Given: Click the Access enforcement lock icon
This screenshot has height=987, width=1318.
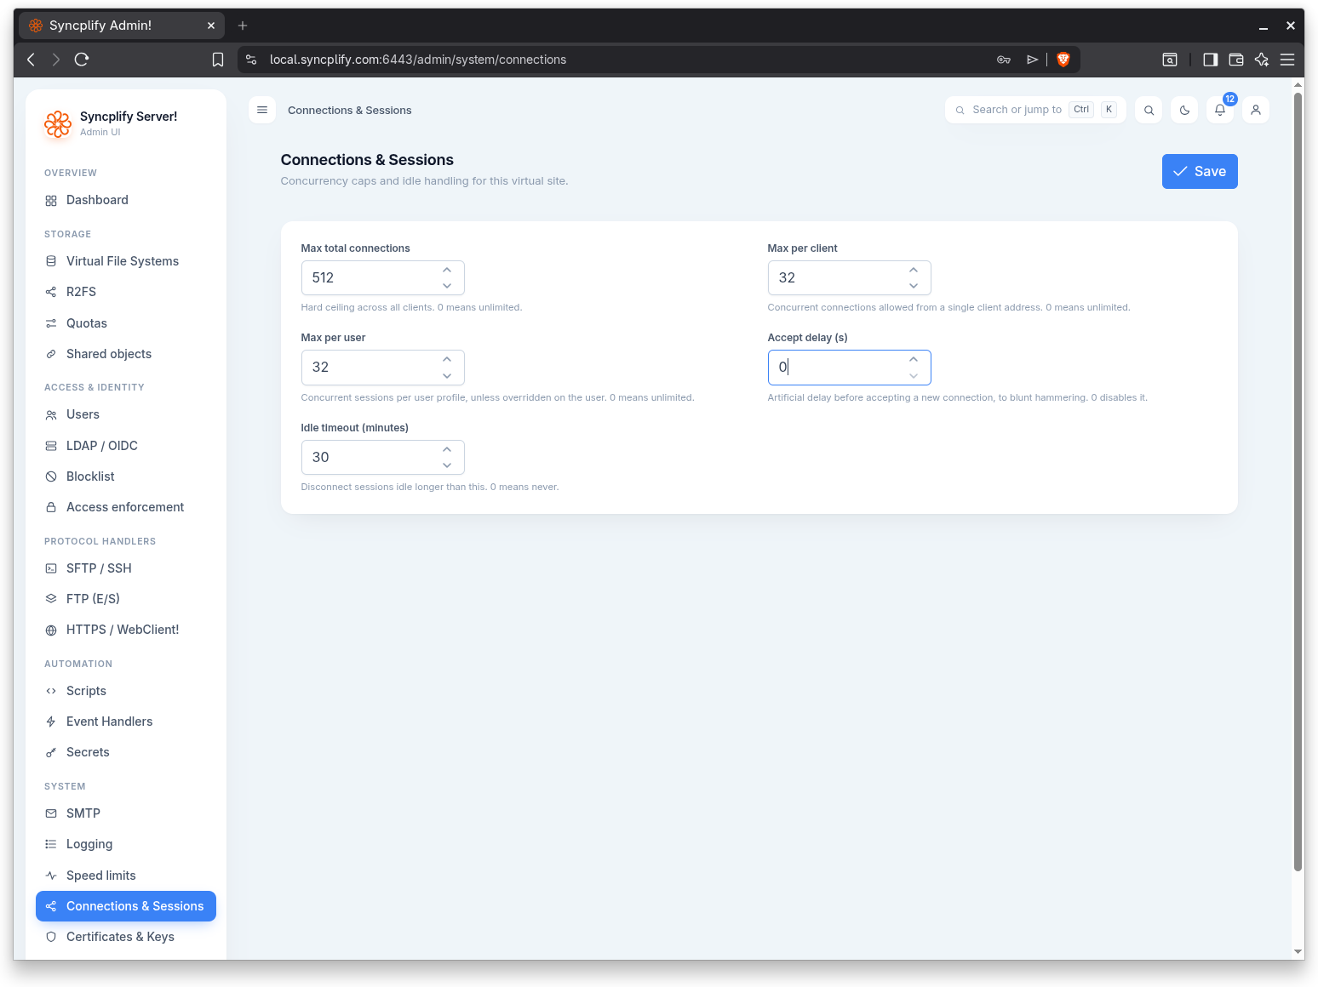Looking at the screenshot, I should [51, 507].
